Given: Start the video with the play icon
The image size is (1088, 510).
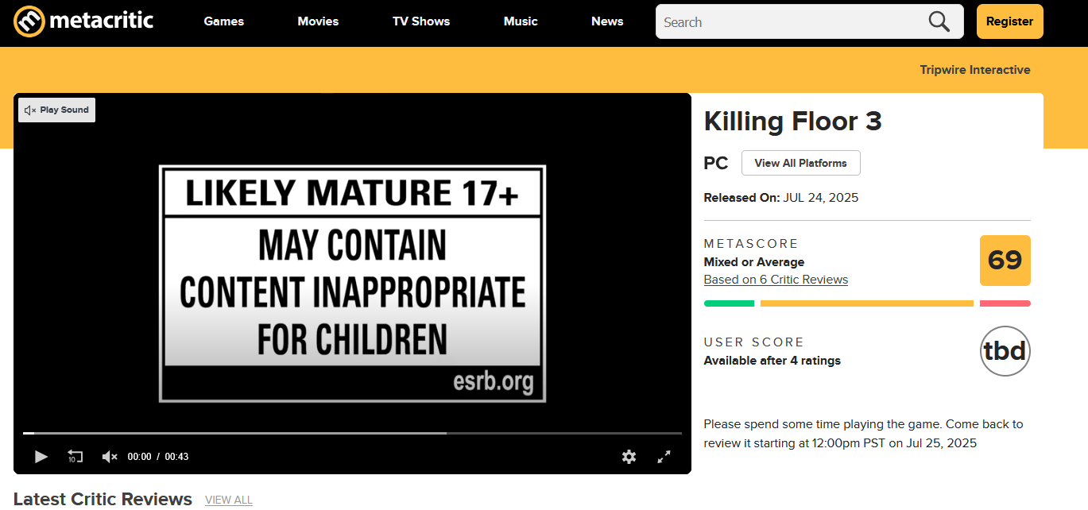Looking at the screenshot, I should [x=41, y=457].
